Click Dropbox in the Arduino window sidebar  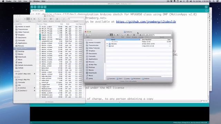(x=92, y=51)
